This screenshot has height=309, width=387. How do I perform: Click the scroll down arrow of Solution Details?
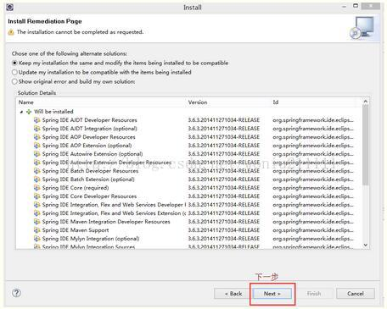click(366, 245)
